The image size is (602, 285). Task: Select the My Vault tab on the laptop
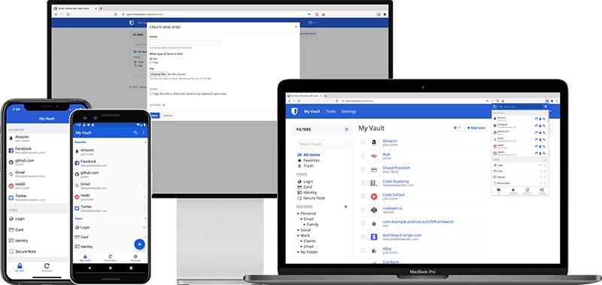click(312, 111)
